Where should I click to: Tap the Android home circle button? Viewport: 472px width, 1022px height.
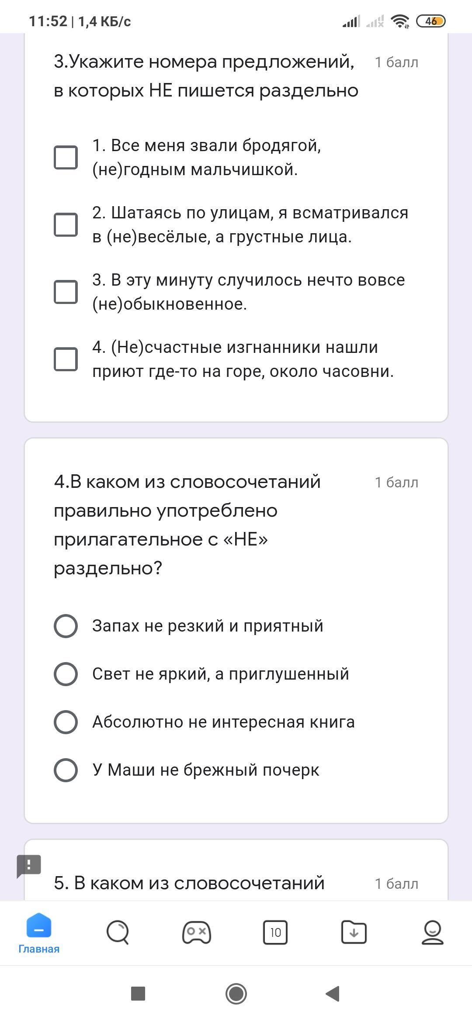click(236, 994)
